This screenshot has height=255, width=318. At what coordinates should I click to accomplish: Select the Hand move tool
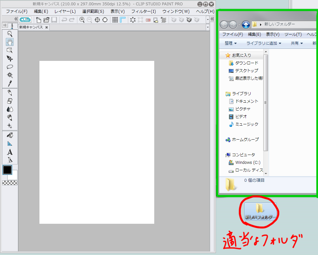tap(10, 42)
